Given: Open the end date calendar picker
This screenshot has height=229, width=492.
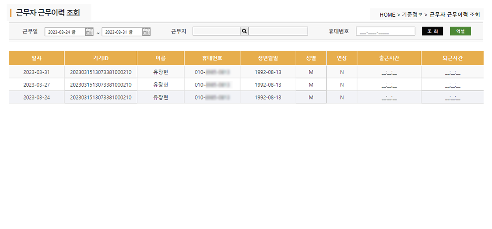Looking at the screenshot, I should click(x=146, y=32).
